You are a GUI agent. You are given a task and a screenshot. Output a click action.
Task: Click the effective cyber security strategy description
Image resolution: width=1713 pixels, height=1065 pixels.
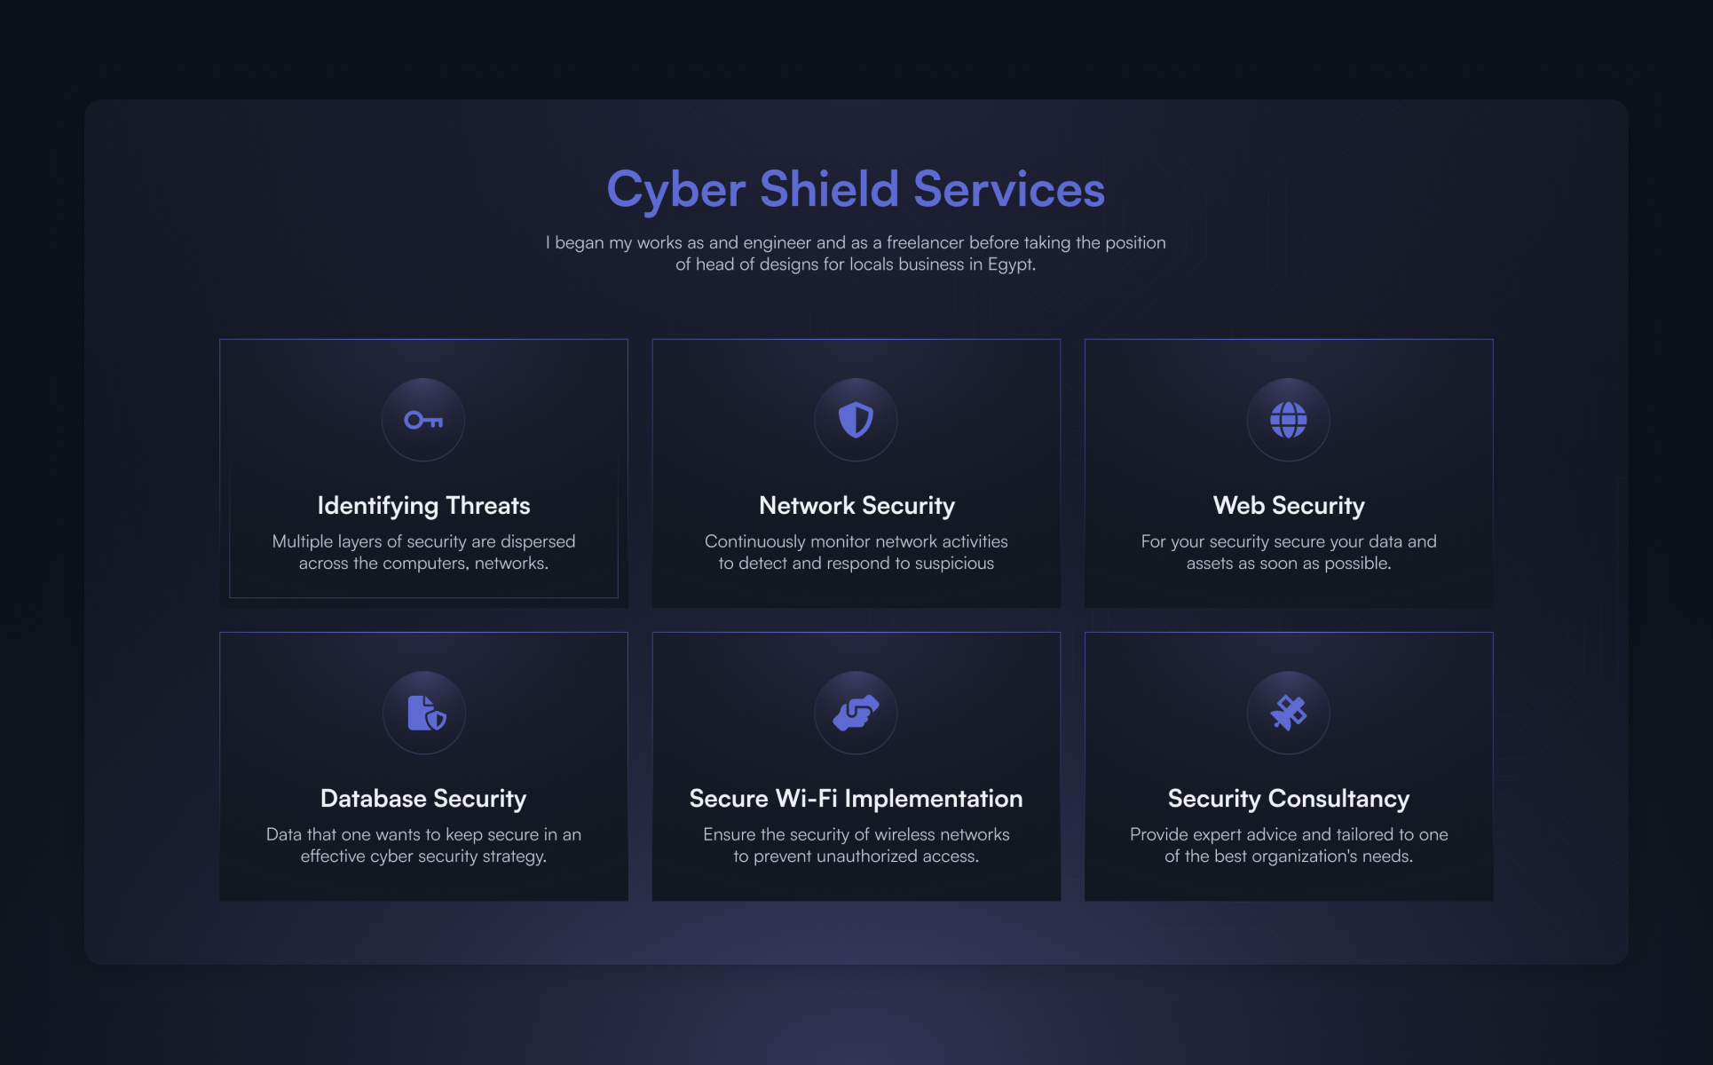pos(423,845)
